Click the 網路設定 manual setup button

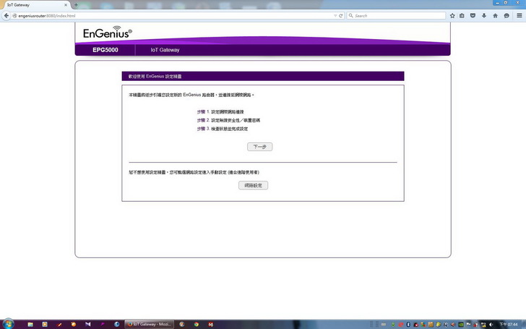pos(254,185)
